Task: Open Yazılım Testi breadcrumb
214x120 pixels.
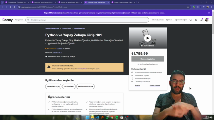Action: (66, 28)
